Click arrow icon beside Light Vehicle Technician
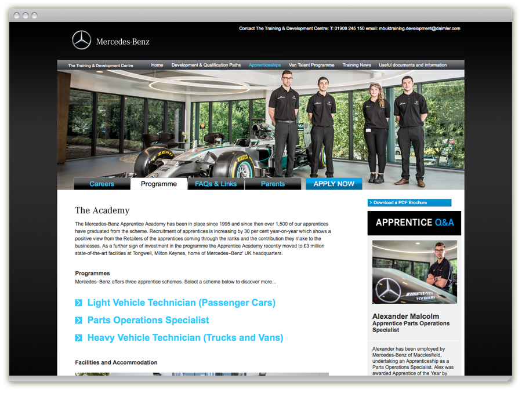Viewport: 522px width, 393px height. point(79,303)
